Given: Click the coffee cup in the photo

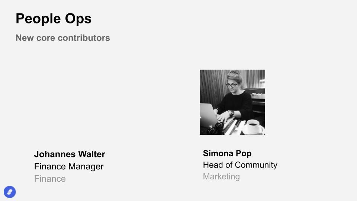Looking at the screenshot, I should tap(254, 127).
